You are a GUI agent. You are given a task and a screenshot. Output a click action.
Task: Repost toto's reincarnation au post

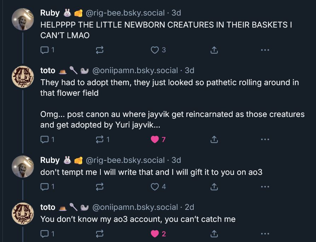point(100,139)
